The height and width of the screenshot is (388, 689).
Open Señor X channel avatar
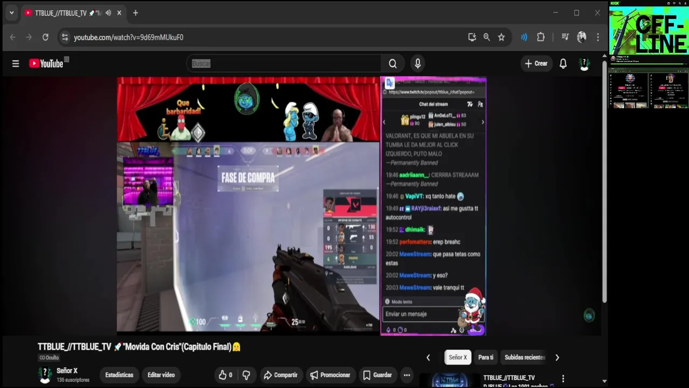tap(46, 375)
